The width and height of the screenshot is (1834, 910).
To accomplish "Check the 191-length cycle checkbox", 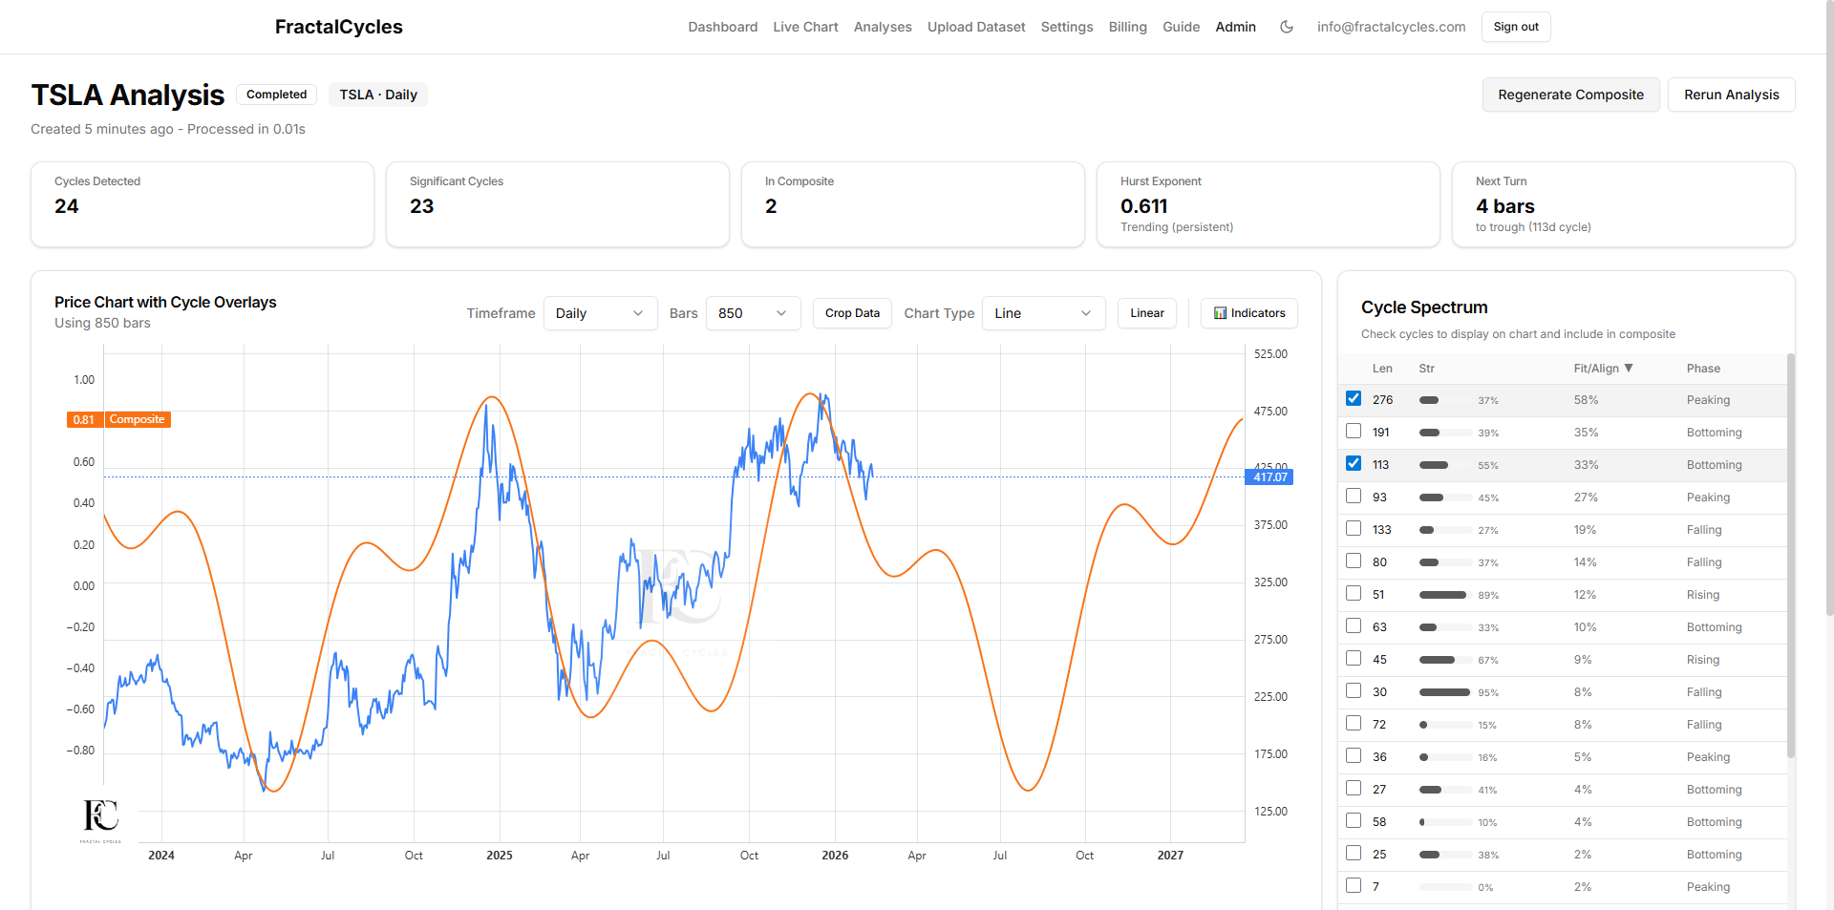I will tap(1354, 432).
